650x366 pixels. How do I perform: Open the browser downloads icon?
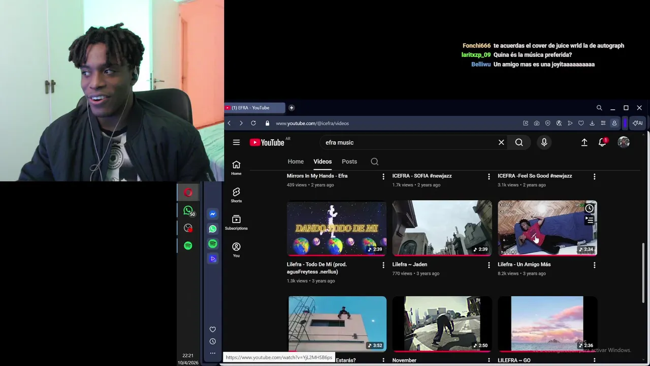[x=592, y=123]
